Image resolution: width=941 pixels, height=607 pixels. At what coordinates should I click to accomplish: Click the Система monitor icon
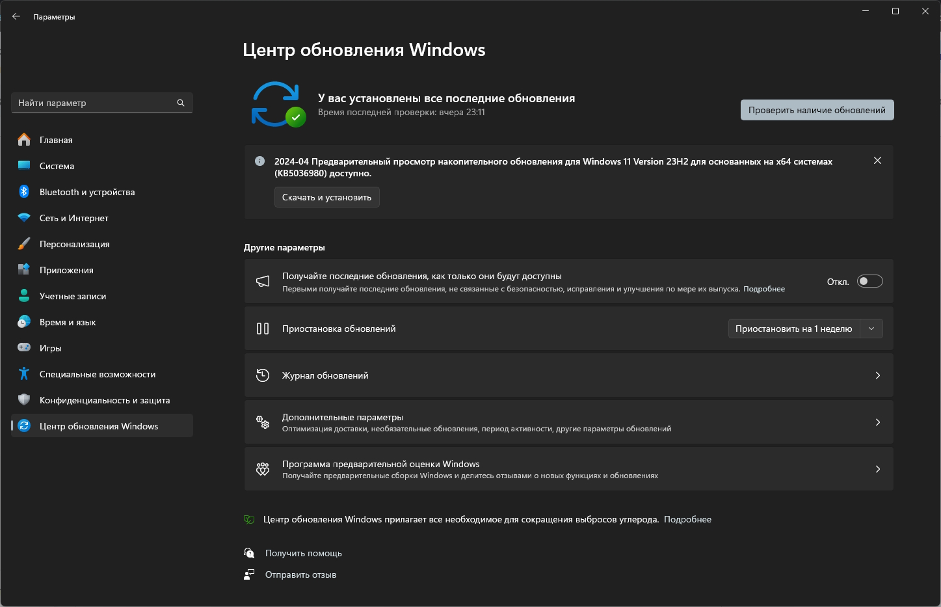24,166
